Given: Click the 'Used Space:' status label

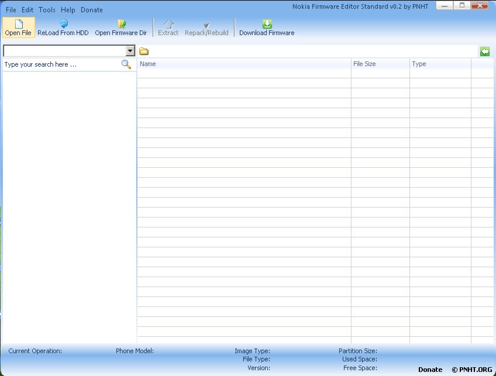Looking at the screenshot, I should click(360, 359).
